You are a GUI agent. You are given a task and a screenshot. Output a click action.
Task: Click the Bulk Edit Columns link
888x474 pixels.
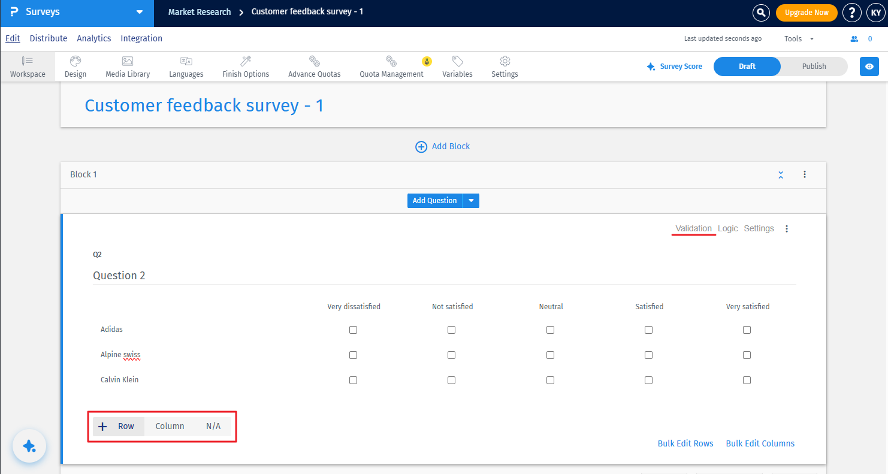click(x=760, y=443)
